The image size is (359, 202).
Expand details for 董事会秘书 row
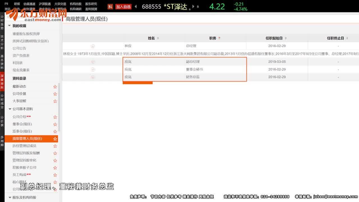click(x=93, y=70)
